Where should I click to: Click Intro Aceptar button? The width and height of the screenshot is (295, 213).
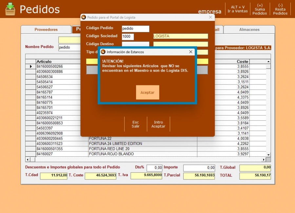click(x=158, y=124)
